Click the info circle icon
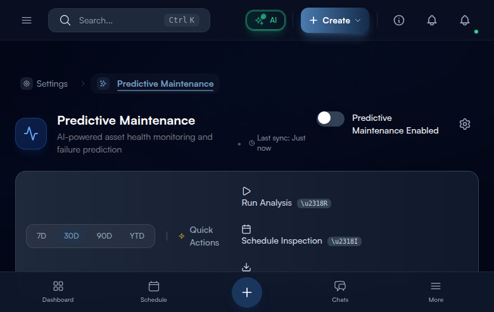 pos(399,20)
